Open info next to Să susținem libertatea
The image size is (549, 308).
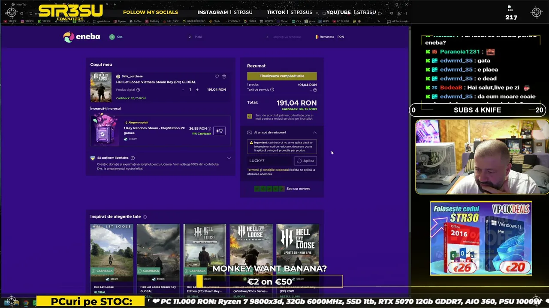pyautogui.click(x=133, y=158)
